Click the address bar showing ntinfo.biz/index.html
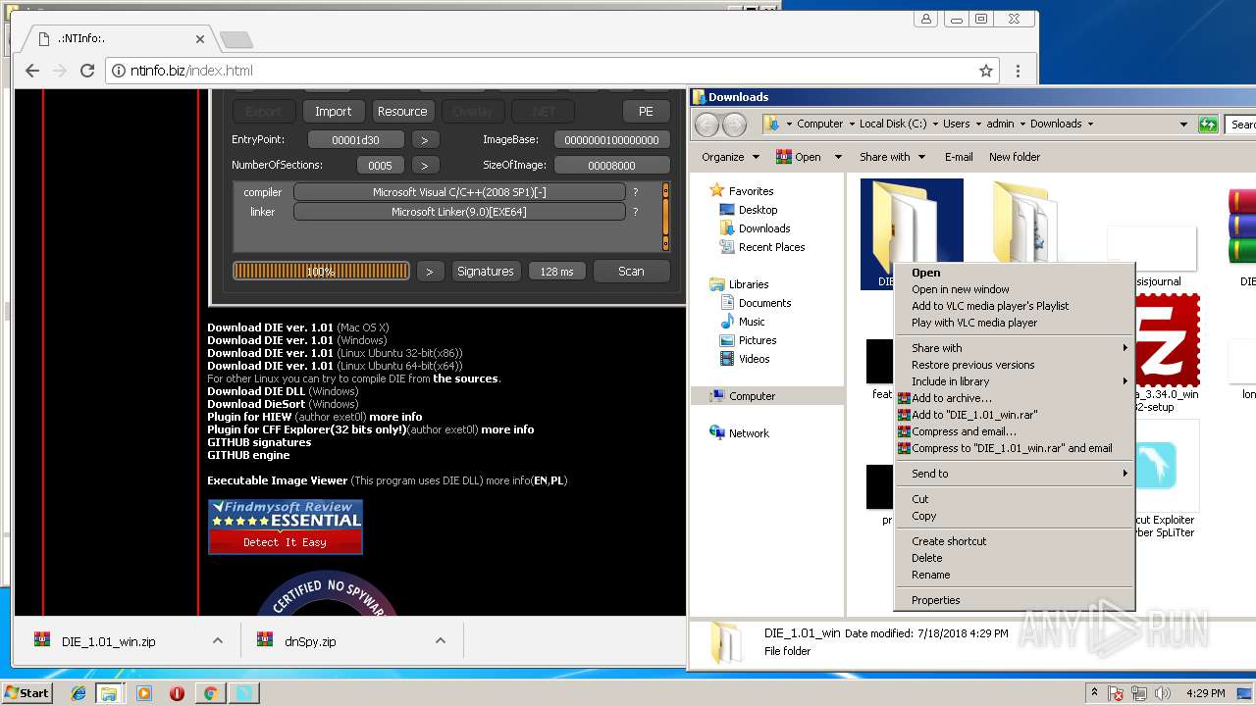This screenshot has width=1256, height=706. [549, 71]
